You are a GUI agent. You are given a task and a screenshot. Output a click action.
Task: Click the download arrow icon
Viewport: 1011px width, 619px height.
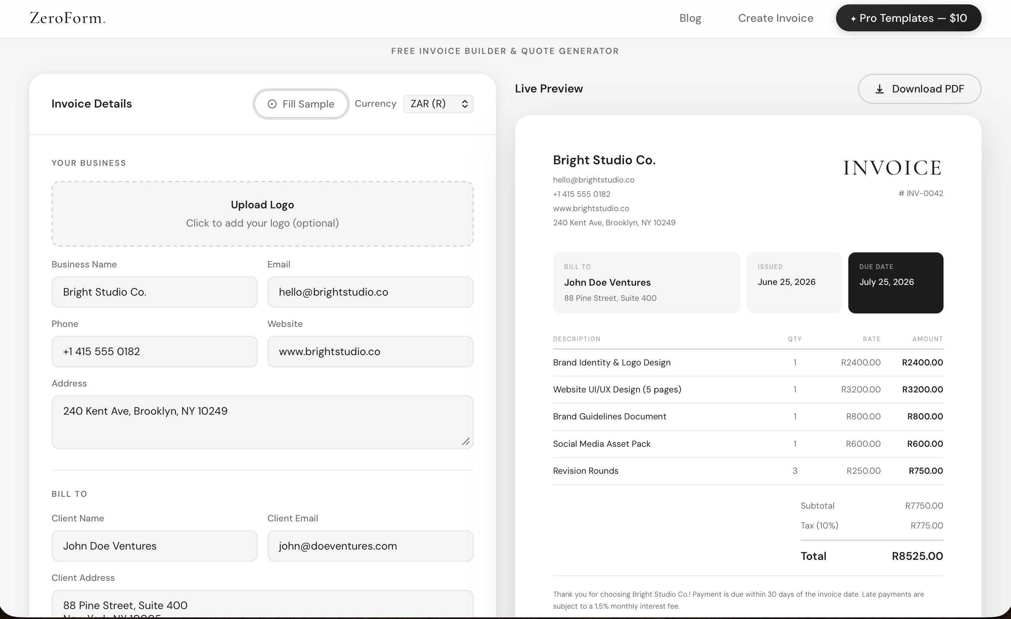(879, 89)
